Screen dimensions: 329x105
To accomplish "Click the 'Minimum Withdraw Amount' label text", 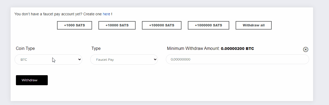I will [193, 49].
